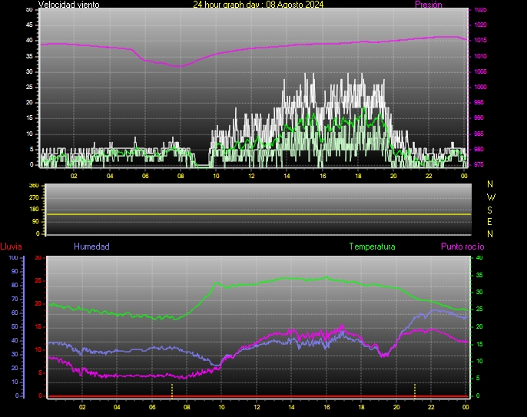Click the 1020 pressure axis value
This screenshot has height=417, width=527.
point(480,25)
